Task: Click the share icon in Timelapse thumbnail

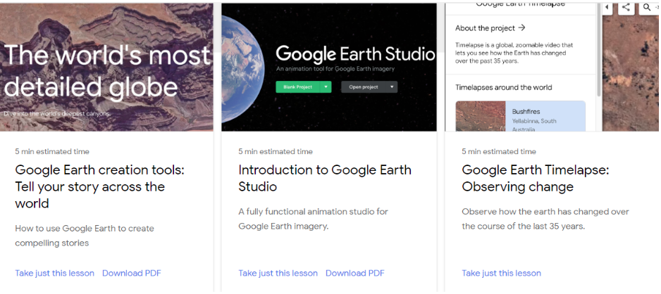Action: pos(626,7)
